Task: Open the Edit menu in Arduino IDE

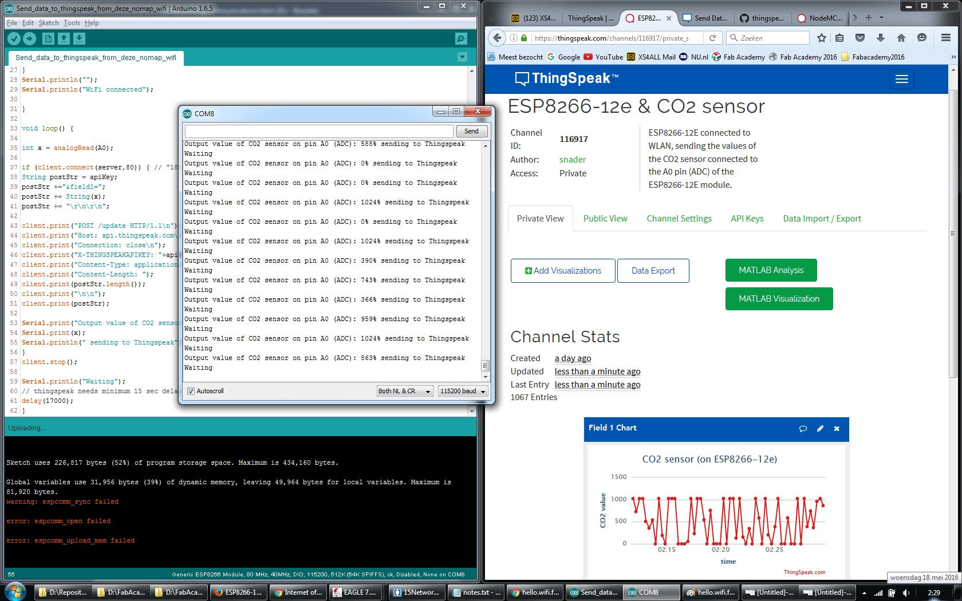Action: (28, 23)
